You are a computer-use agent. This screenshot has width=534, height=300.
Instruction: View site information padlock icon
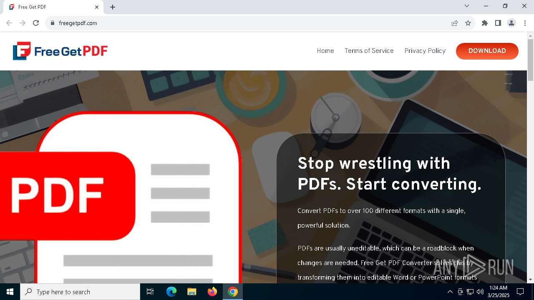click(x=53, y=23)
